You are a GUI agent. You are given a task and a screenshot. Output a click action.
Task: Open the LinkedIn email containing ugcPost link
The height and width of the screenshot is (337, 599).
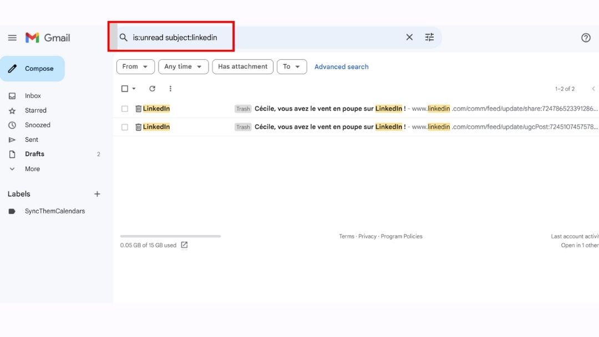[356, 127]
